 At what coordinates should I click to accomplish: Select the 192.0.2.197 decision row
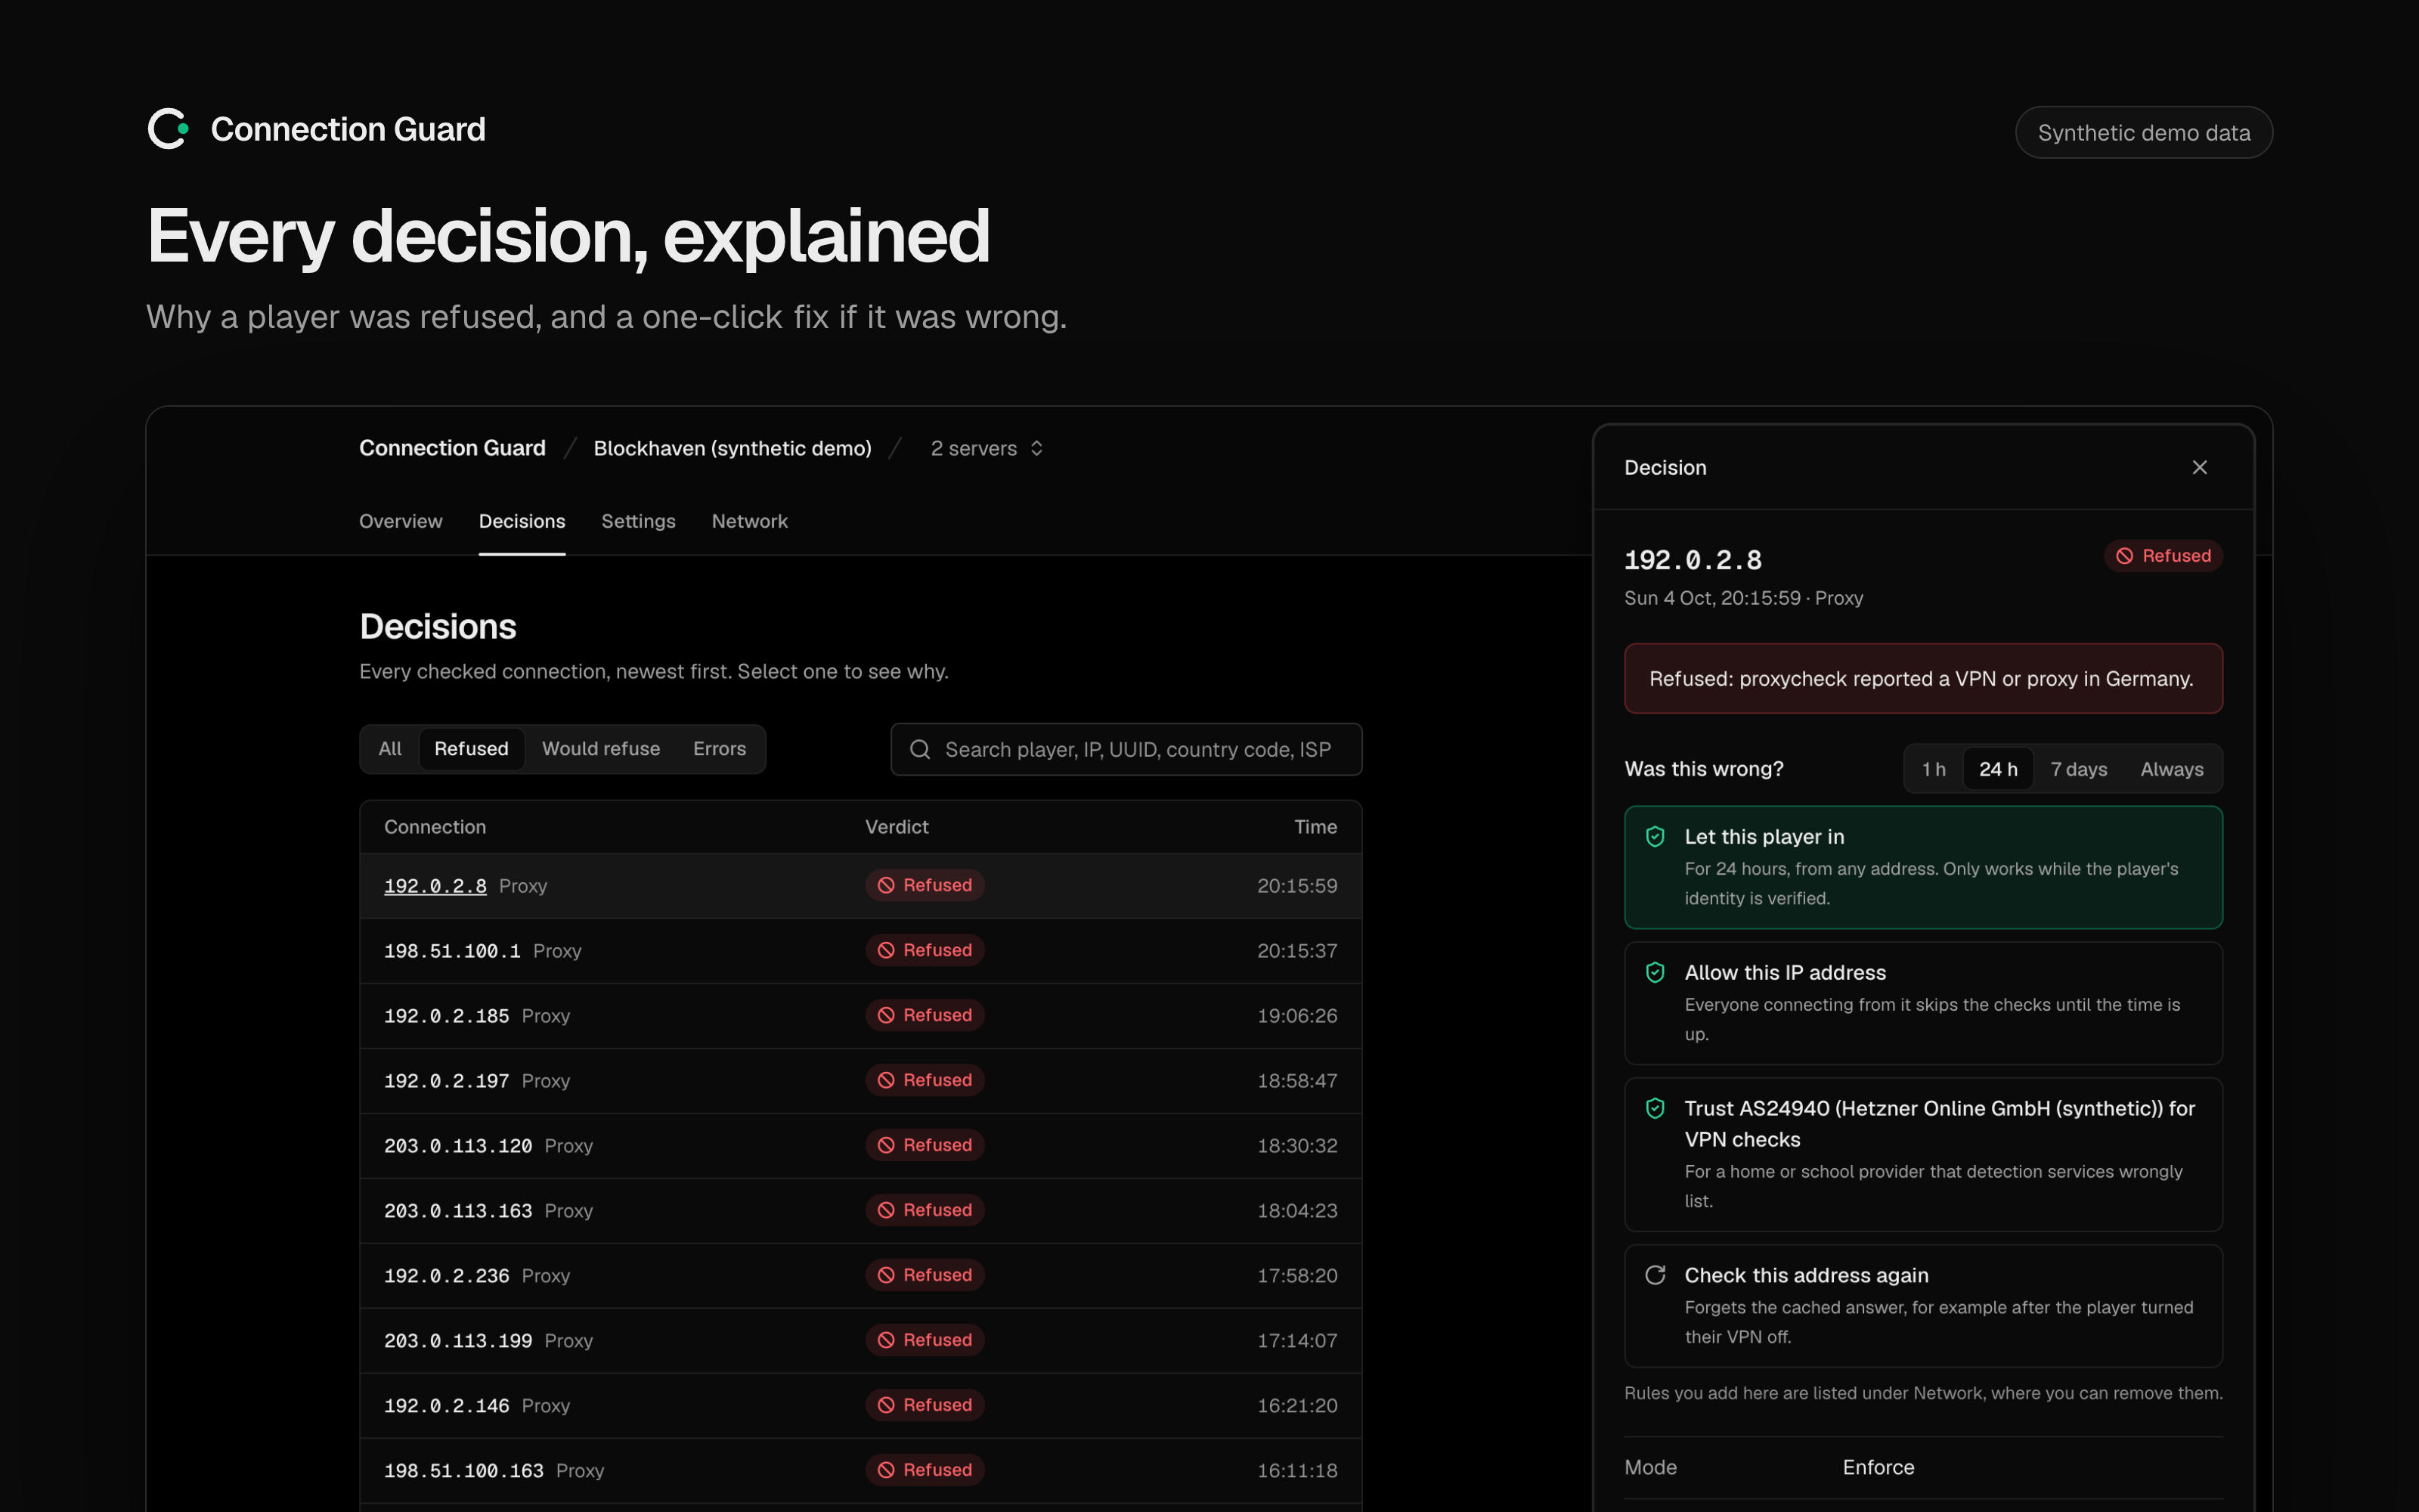click(861, 1081)
